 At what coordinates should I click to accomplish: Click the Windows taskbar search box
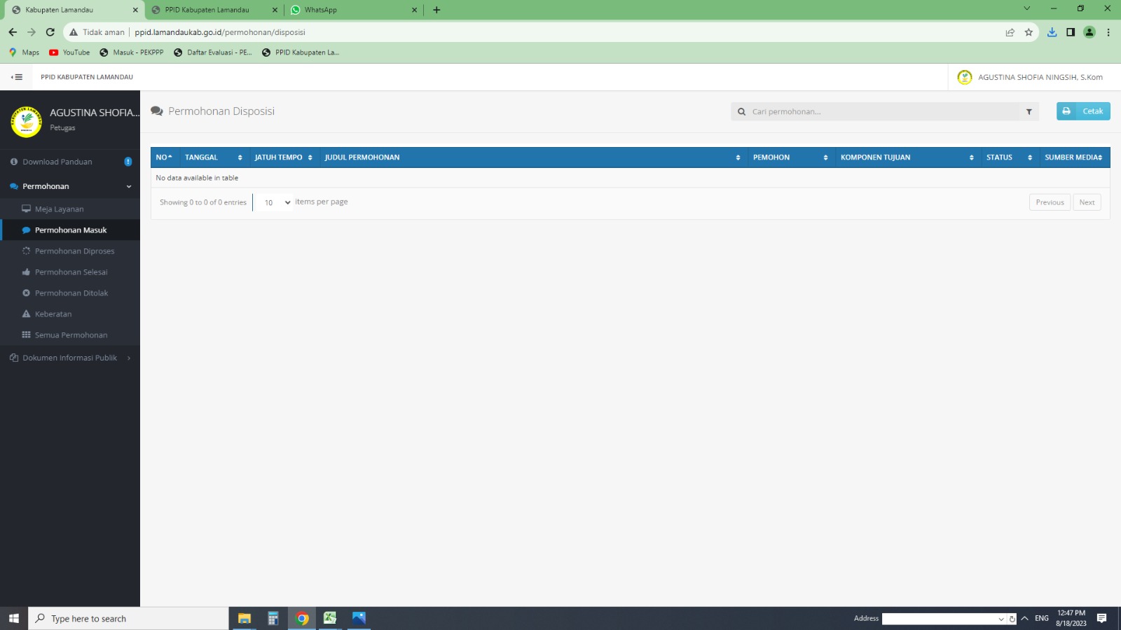tap(128, 618)
